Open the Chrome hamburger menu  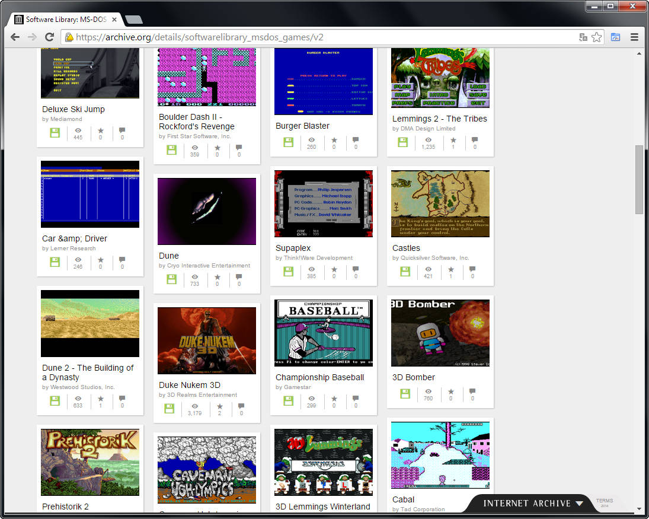coord(634,37)
